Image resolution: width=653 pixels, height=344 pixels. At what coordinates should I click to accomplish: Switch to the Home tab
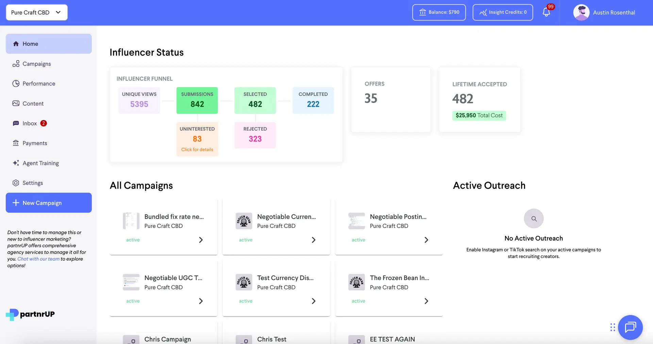pos(30,44)
